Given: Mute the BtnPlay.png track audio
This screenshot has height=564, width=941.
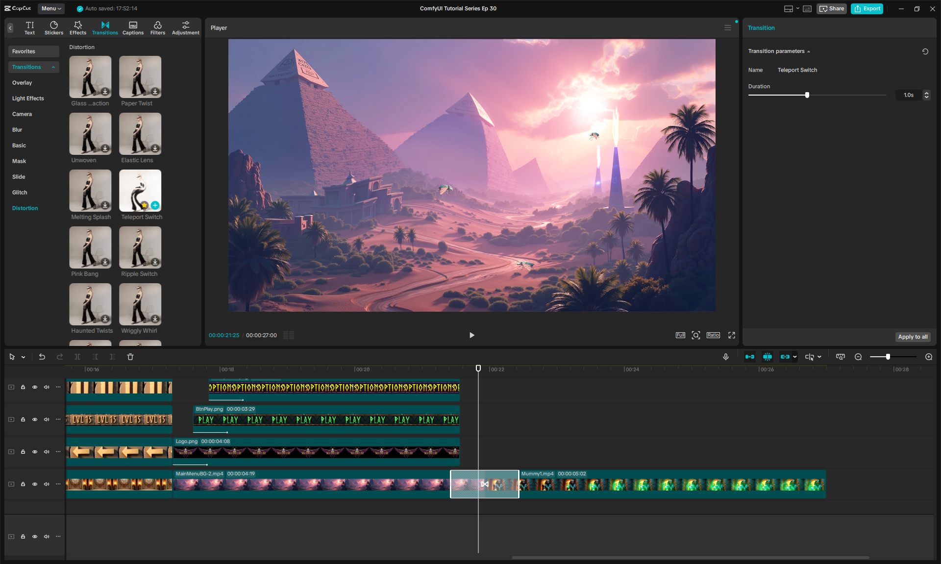Looking at the screenshot, I should (47, 419).
